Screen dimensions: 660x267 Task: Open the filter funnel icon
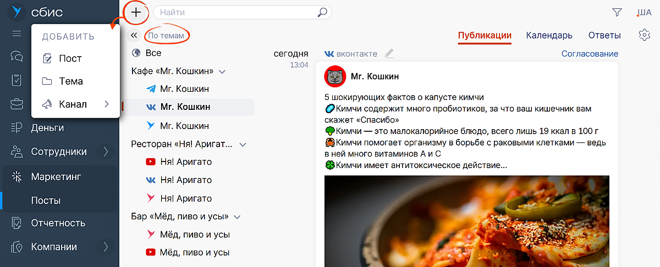tap(617, 12)
